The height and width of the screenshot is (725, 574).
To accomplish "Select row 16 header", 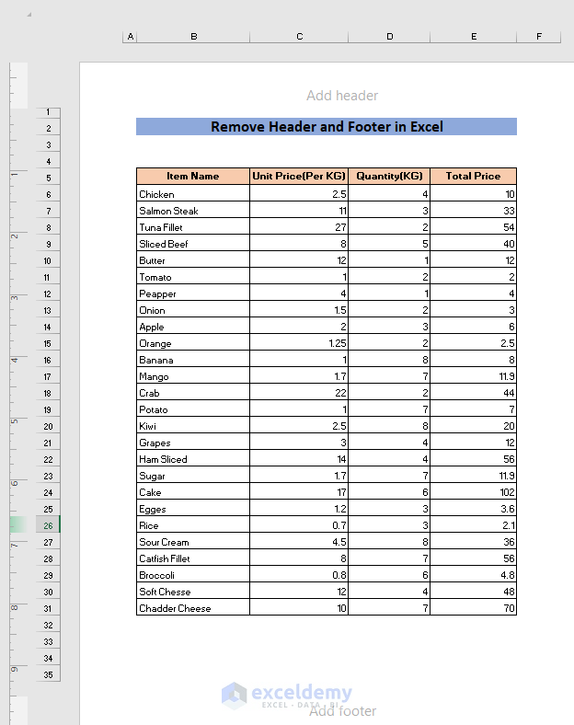I will [x=48, y=360].
